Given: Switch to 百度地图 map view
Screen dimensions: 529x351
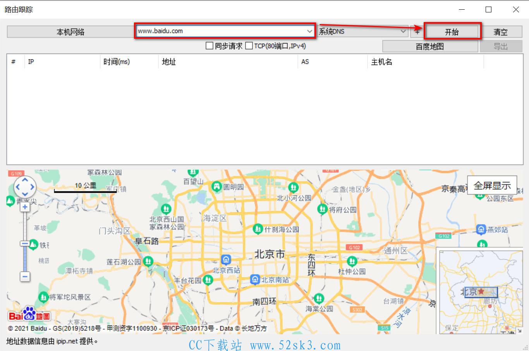Looking at the screenshot, I should tap(430, 46).
